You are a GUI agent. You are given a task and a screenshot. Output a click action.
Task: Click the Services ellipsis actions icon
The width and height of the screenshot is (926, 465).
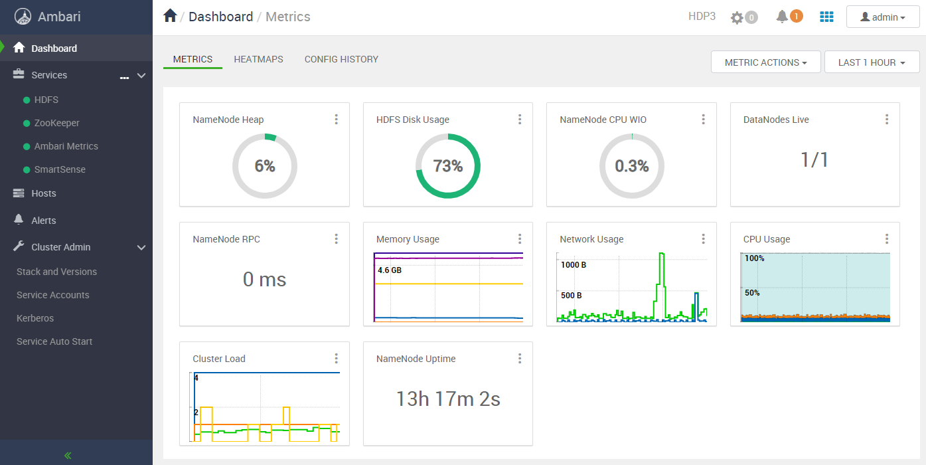(124, 78)
